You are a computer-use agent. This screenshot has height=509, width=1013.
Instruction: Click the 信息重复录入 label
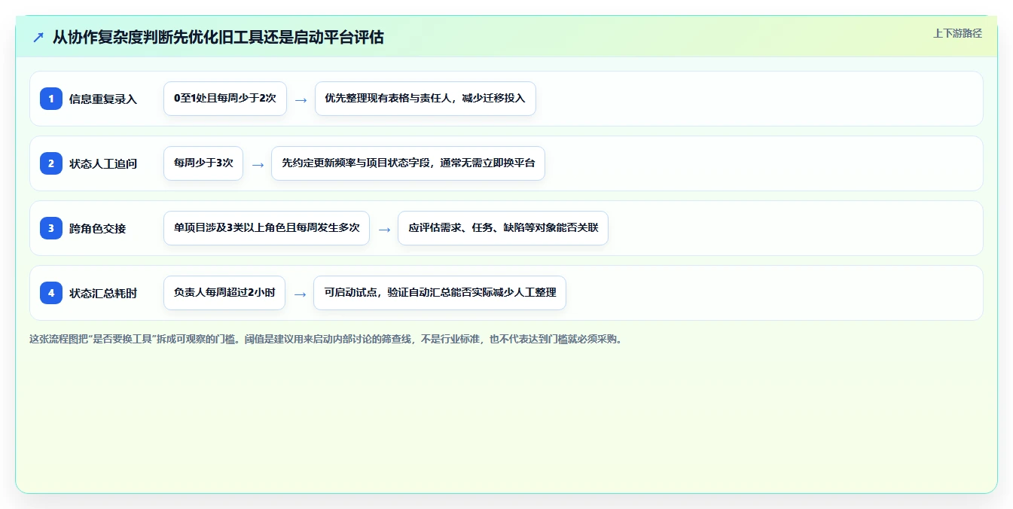[103, 99]
